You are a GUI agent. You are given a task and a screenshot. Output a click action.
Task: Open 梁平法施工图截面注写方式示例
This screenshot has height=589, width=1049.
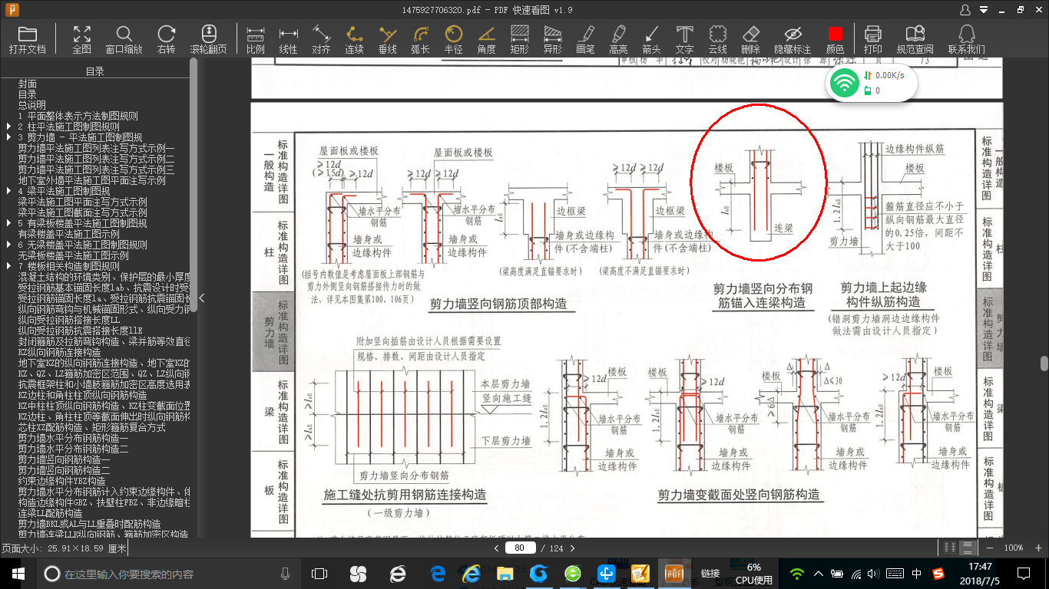coord(83,213)
